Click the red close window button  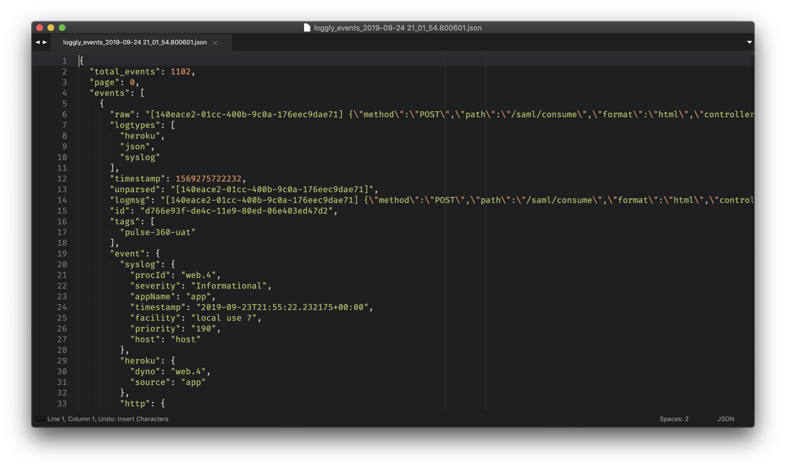pos(40,28)
